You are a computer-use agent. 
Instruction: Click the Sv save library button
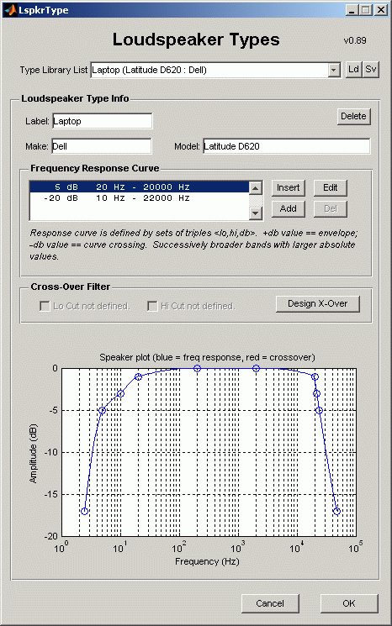[x=371, y=70]
